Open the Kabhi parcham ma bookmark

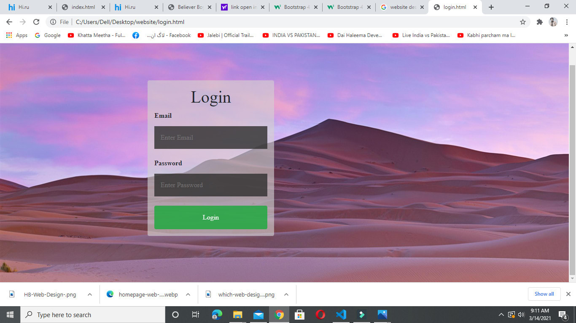(487, 35)
